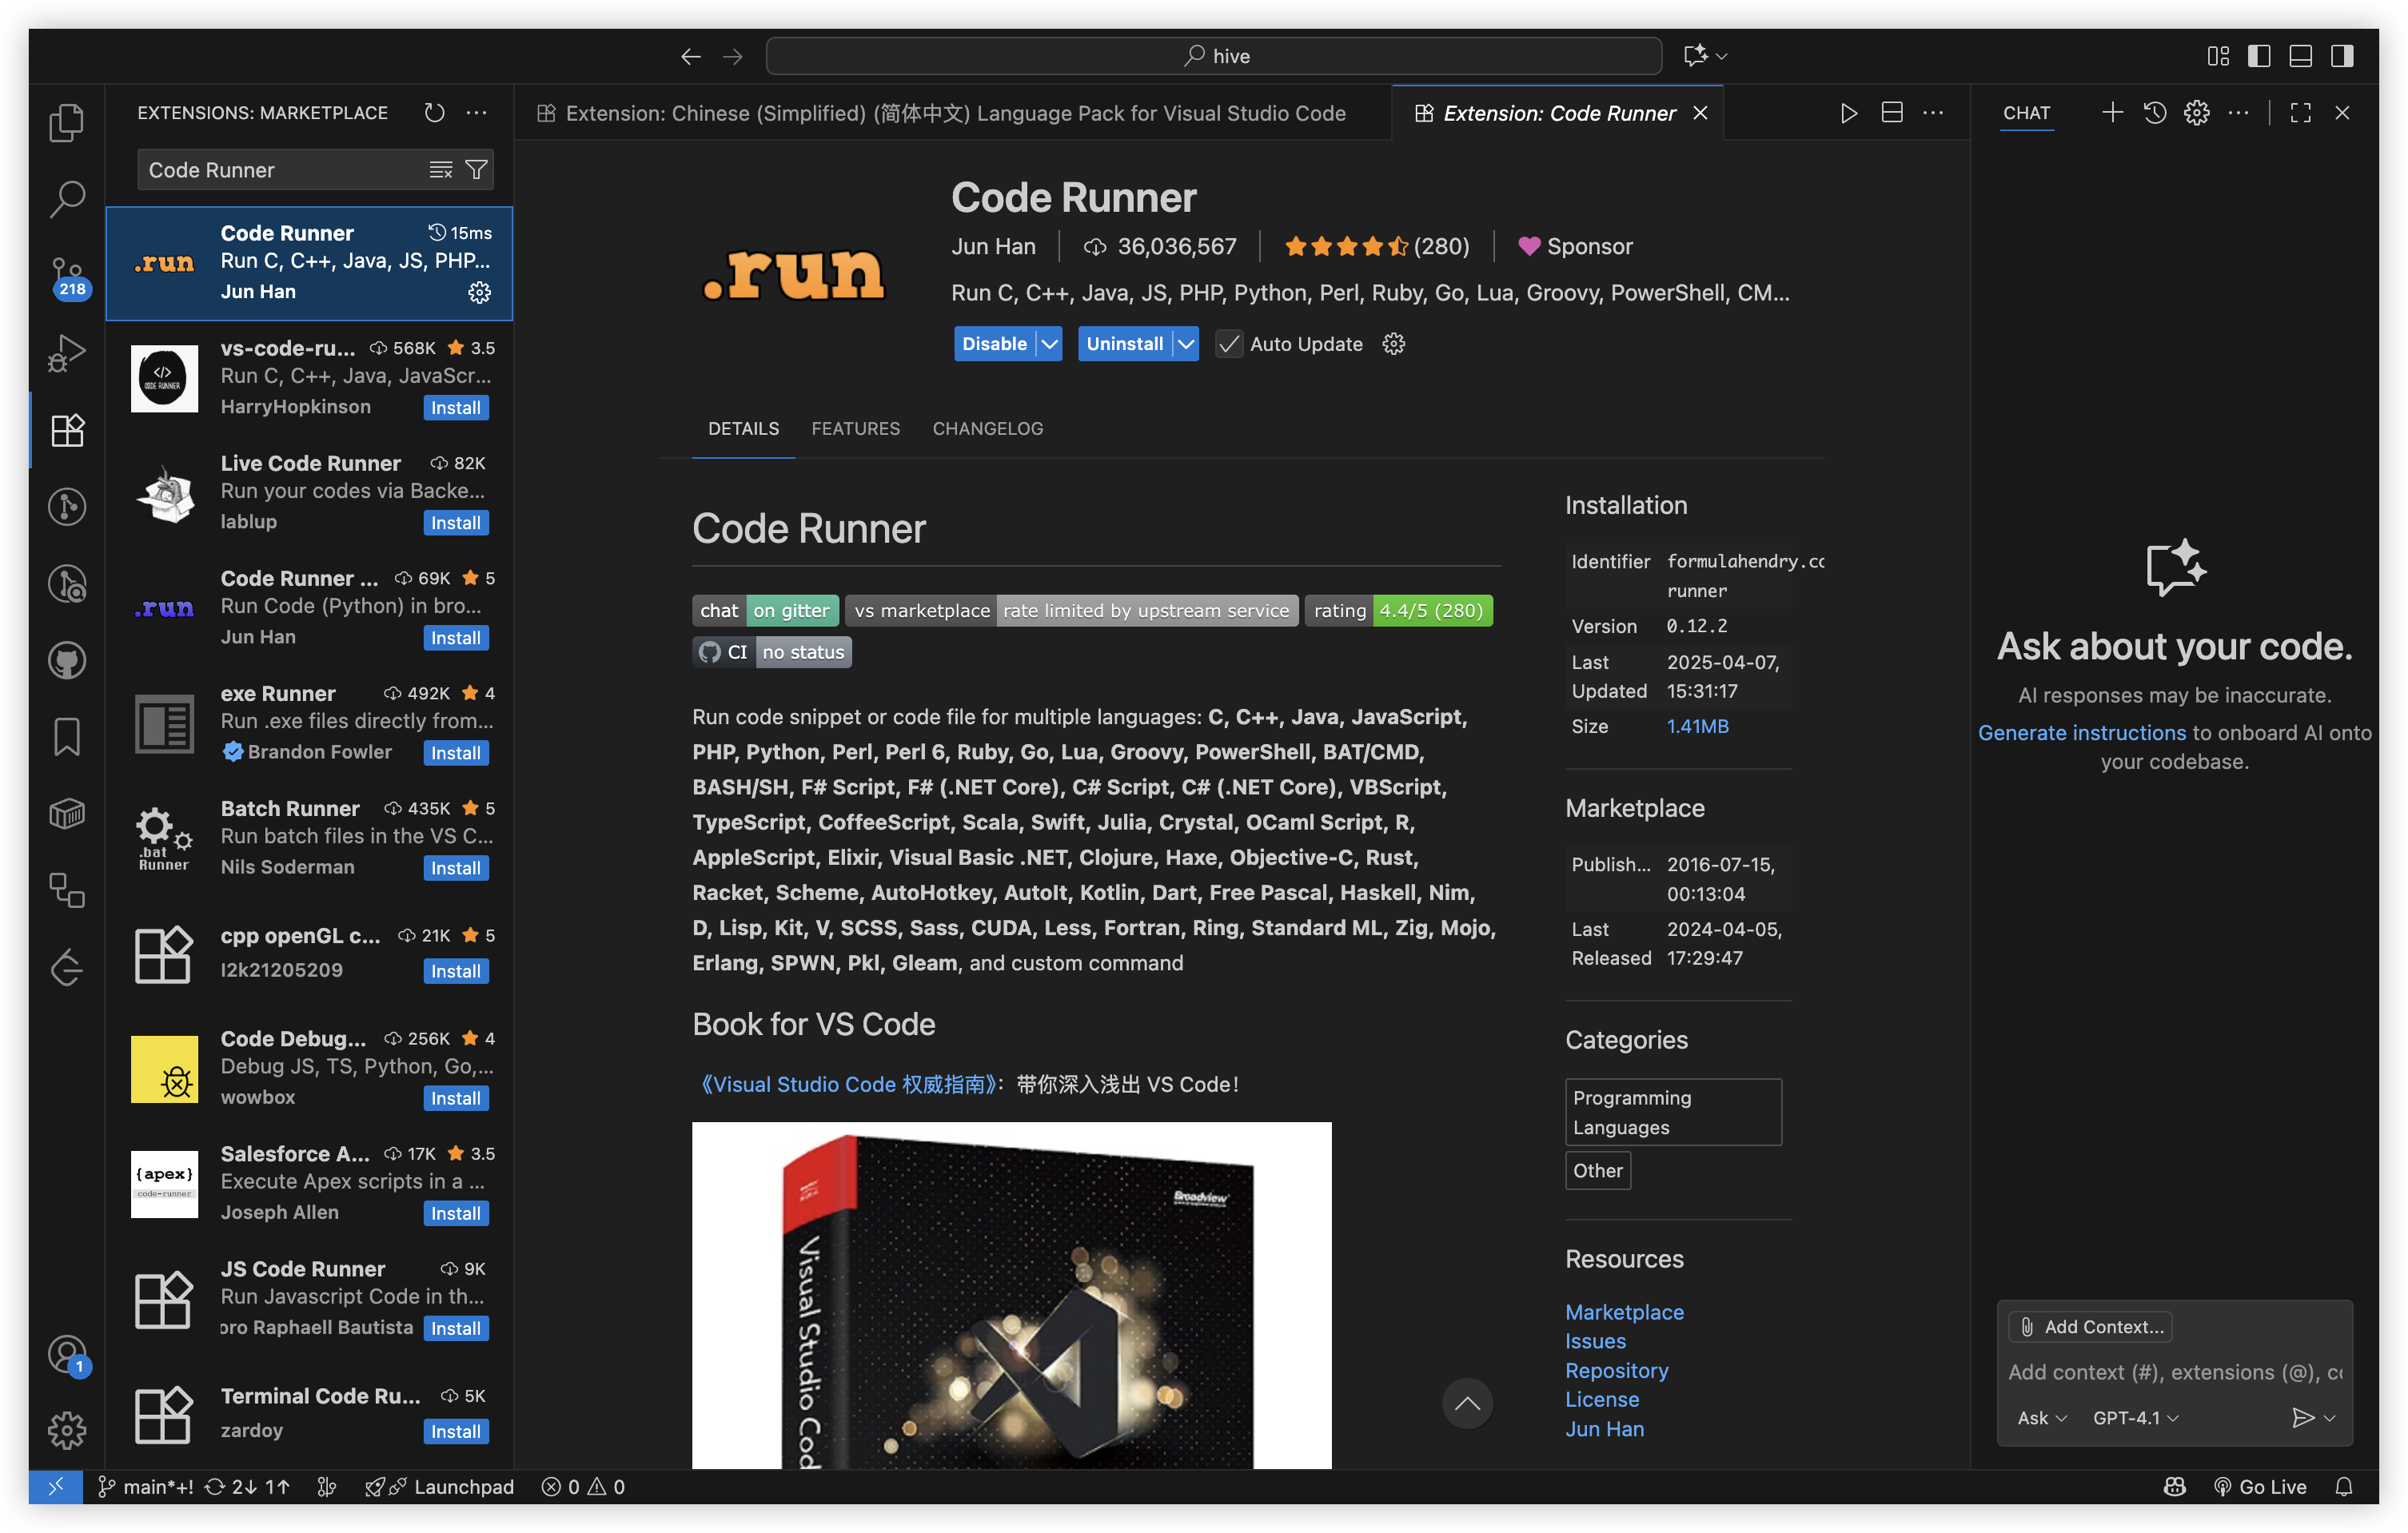Open the filter extensions funnel icon
This screenshot has height=1533, width=2408.
(477, 170)
